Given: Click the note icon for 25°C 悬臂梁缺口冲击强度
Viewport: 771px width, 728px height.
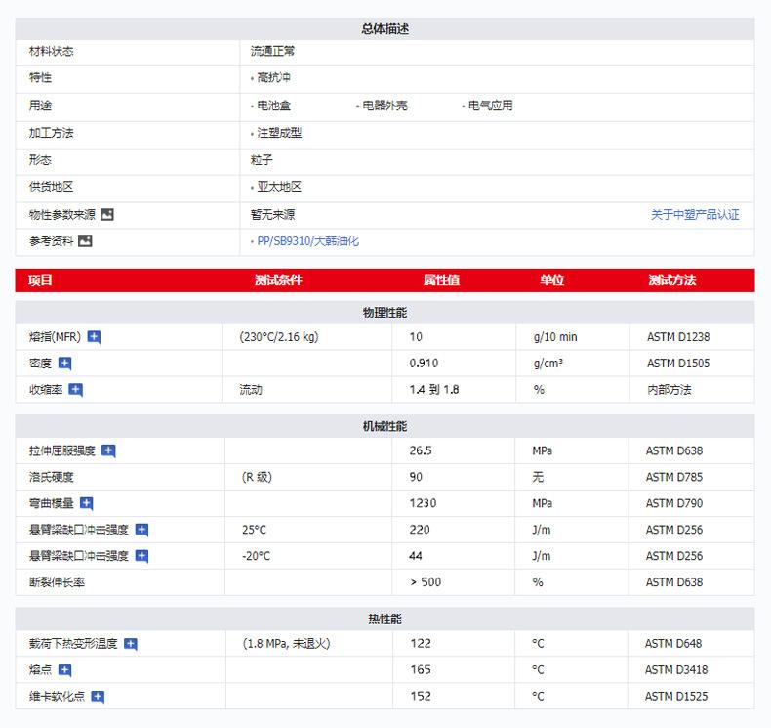Looking at the screenshot, I should point(142,530).
